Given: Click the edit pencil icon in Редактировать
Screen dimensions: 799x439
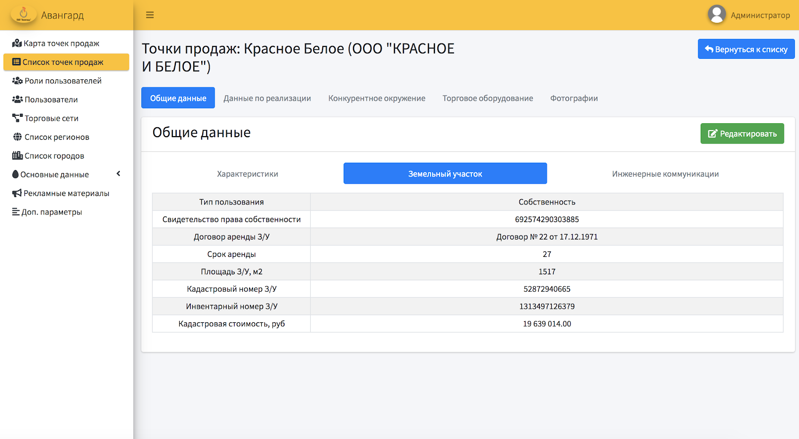Looking at the screenshot, I should [713, 134].
